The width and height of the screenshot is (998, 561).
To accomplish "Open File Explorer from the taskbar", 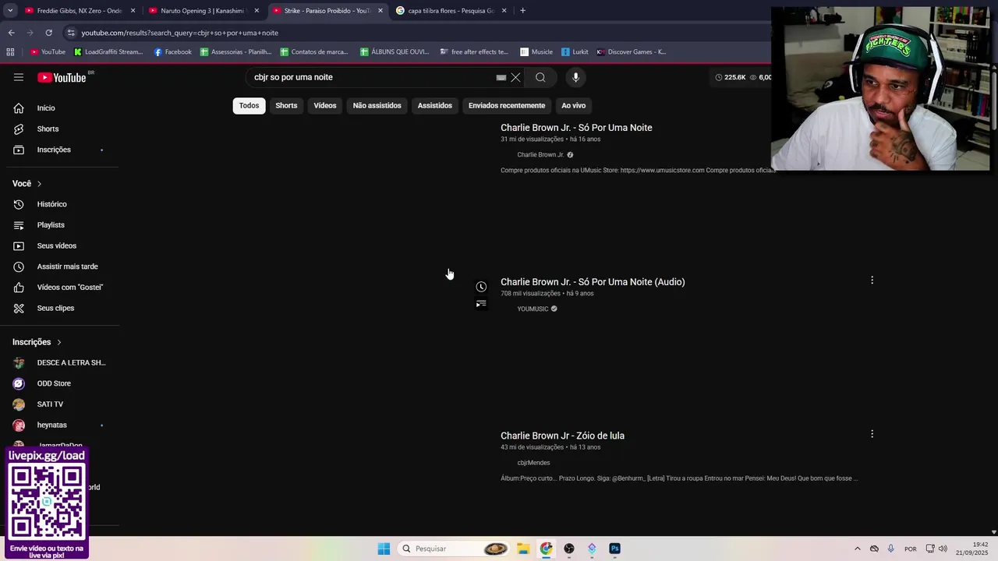I will tap(523, 549).
